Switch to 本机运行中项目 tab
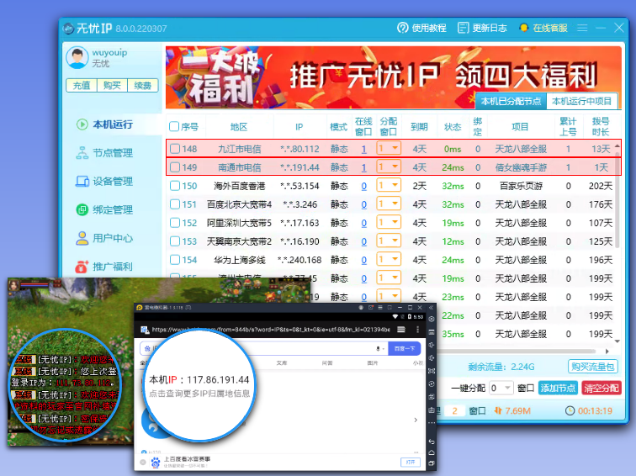Image resolution: width=636 pixels, height=476 pixels. [x=581, y=101]
